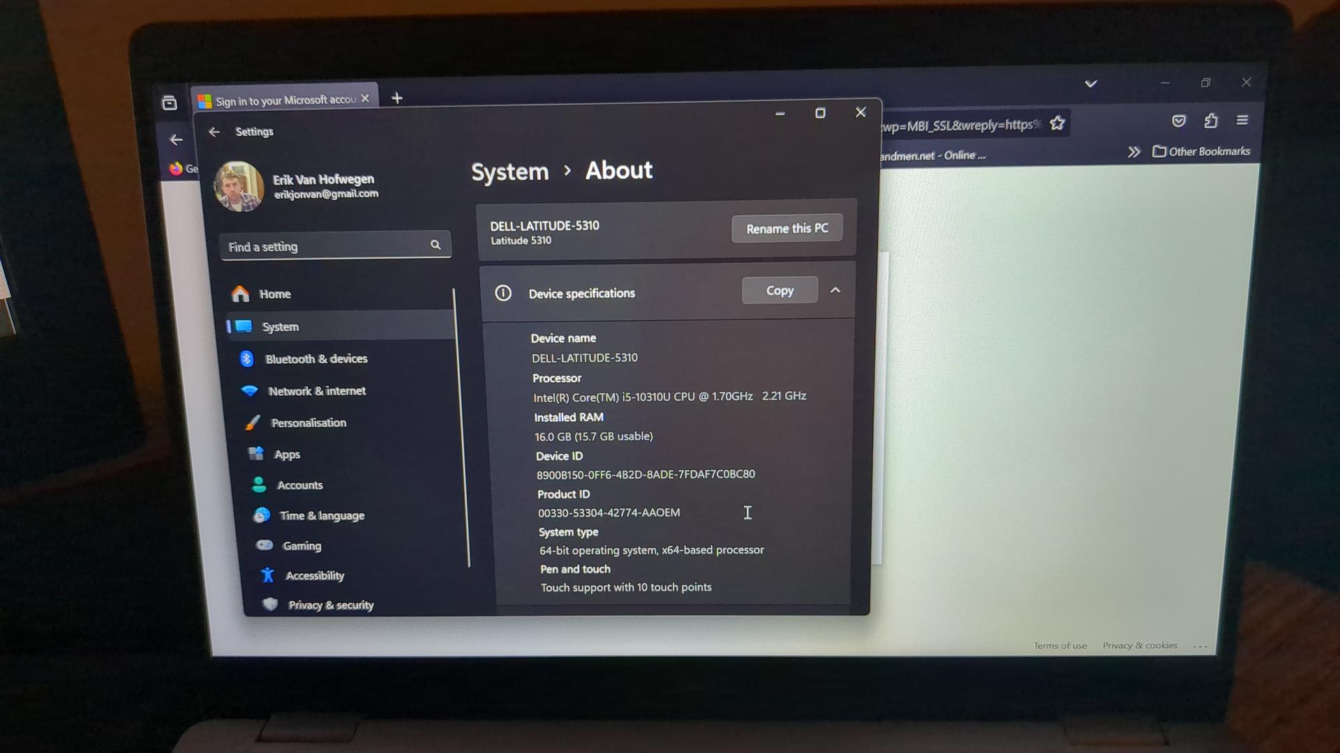Close the Microsoft sign-in browser tab

point(365,98)
